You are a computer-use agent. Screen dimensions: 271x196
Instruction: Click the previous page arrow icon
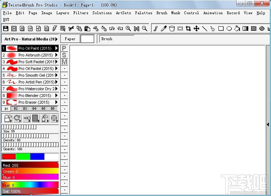click(30, 28)
